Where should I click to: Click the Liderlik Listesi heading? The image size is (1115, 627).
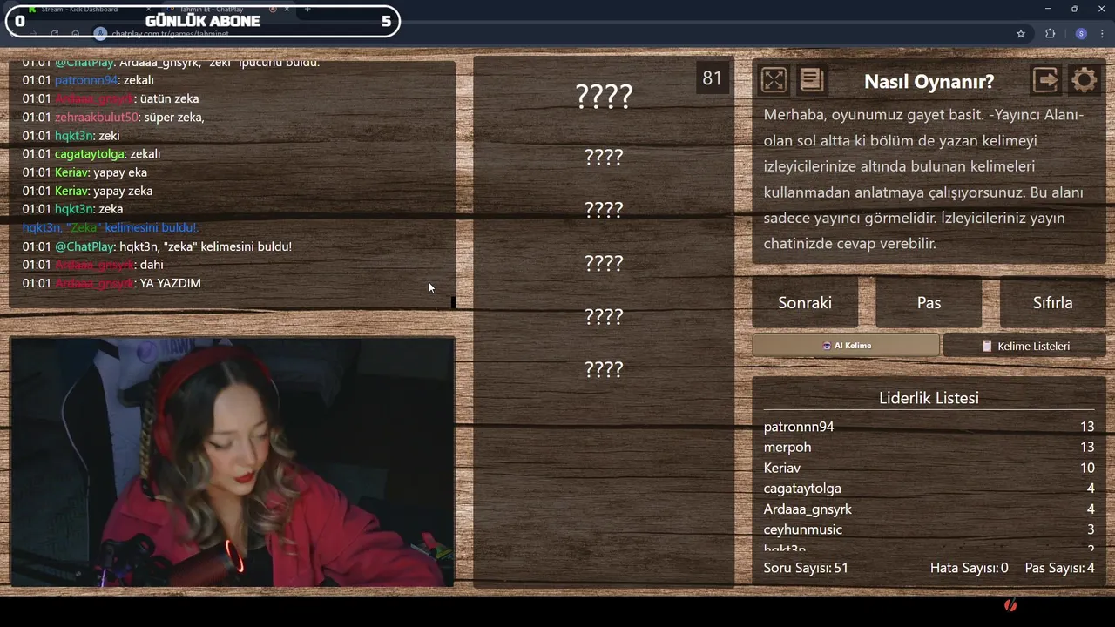tap(929, 397)
